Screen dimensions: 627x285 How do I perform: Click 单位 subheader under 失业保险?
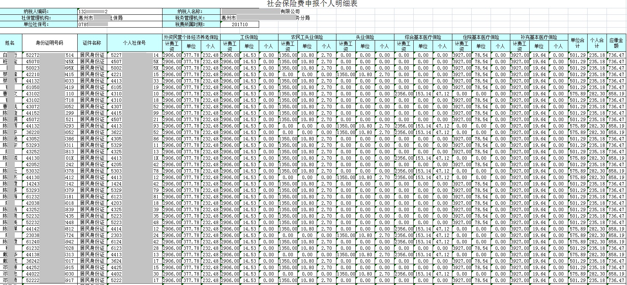tap(365, 46)
